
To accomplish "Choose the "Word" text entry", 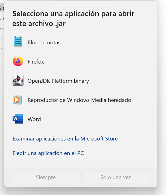I will [x=34, y=119].
